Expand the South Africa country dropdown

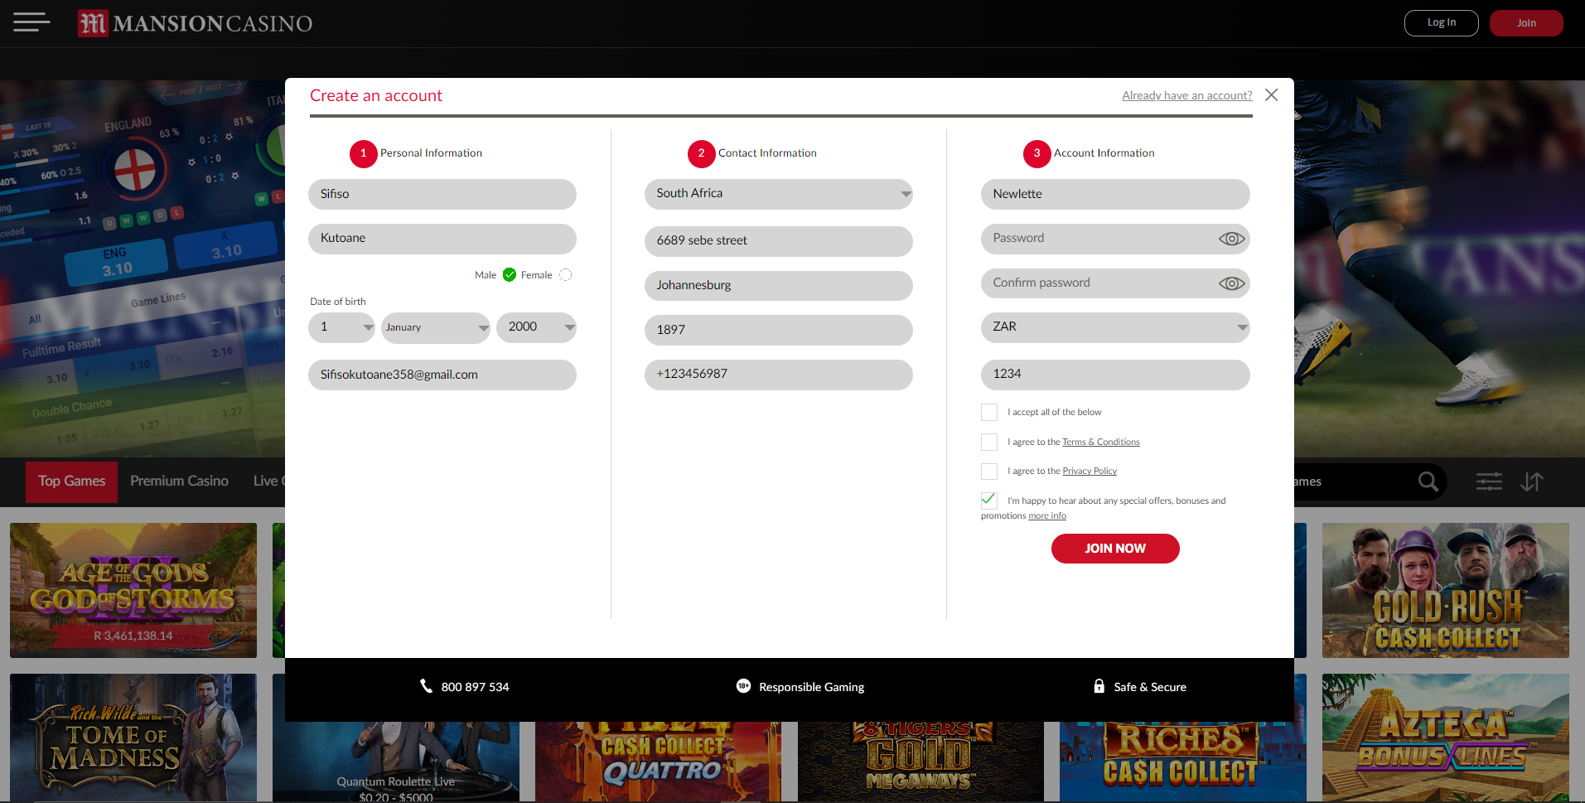(779, 194)
